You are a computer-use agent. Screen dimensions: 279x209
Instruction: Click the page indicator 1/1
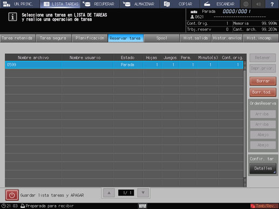[x=126, y=193]
